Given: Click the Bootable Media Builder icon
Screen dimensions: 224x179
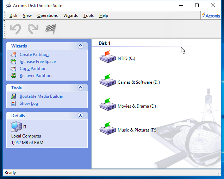Looking at the screenshot, I should coord(13,96).
